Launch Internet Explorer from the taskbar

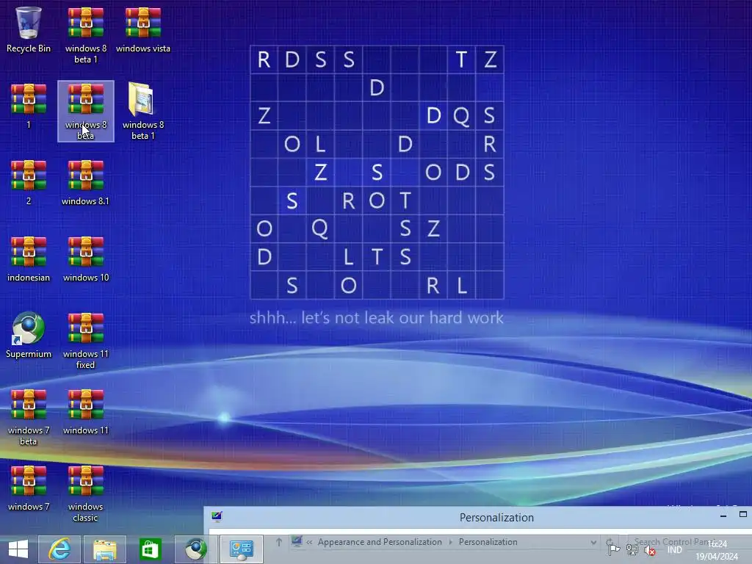(x=59, y=549)
